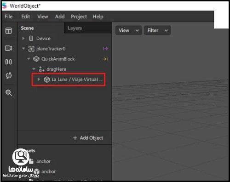Select the Device label in scene tree
Viewport: 230px width, 182px height.
point(43,39)
